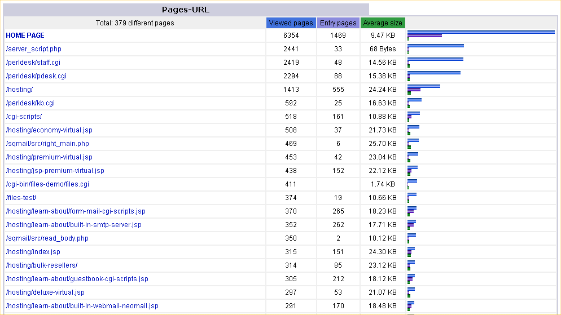Select viewed pages value 6354
Viewport: 561px width, 315px height.
tap(291, 36)
